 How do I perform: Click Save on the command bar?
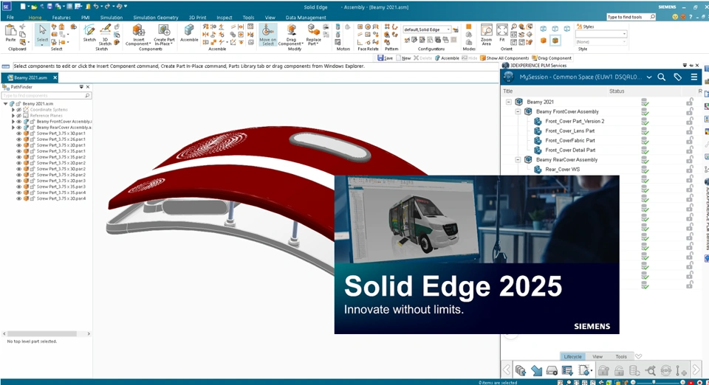pyautogui.click(x=386, y=58)
